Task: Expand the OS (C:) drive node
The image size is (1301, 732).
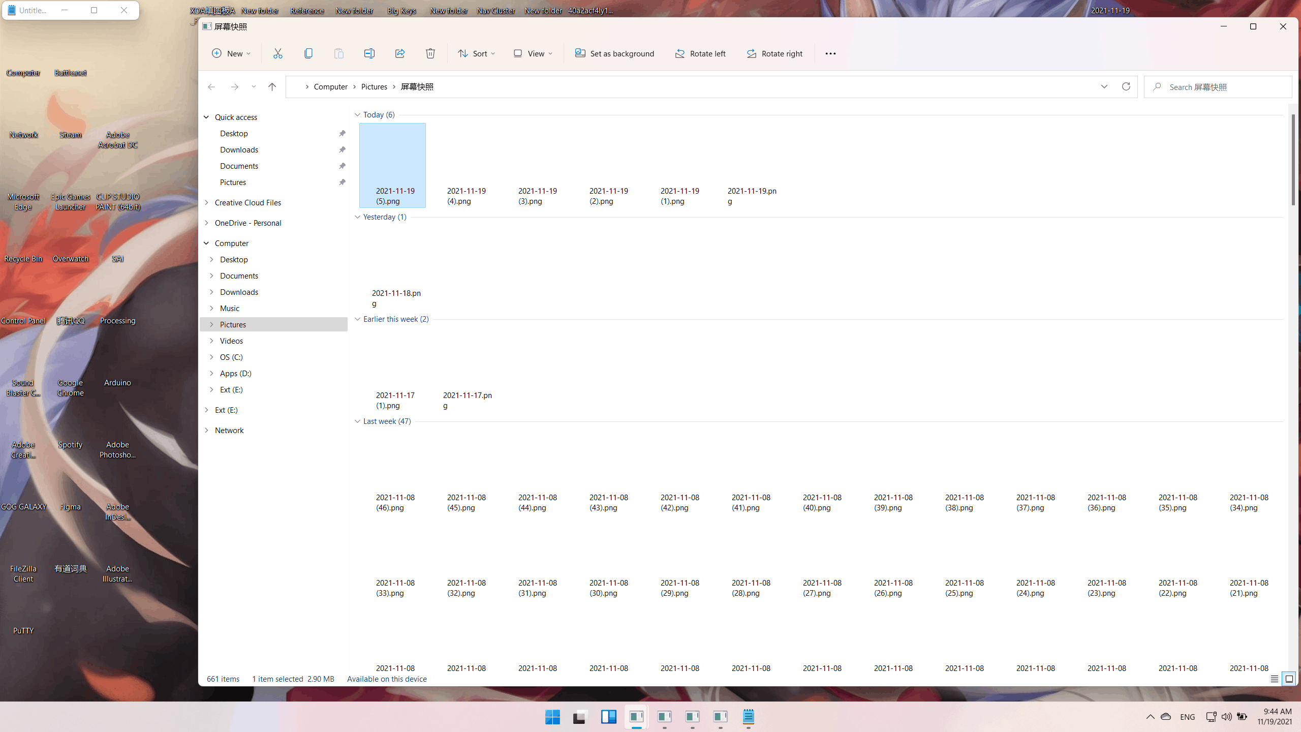Action: point(212,357)
